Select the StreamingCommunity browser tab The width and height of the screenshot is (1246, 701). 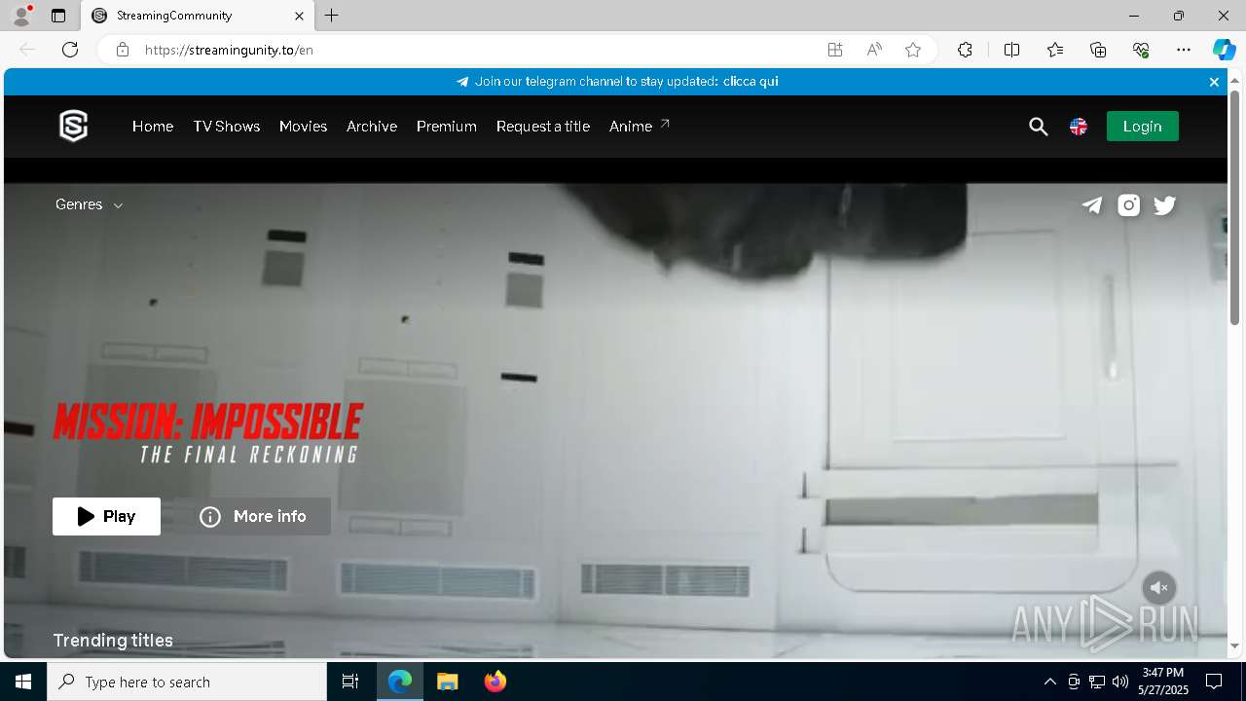pos(197,16)
